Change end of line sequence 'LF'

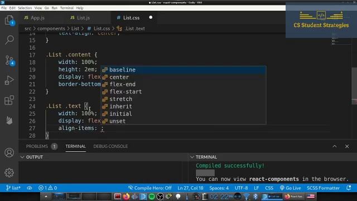pyautogui.click(x=257, y=188)
